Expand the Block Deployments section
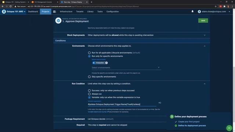 pos(205,35)
